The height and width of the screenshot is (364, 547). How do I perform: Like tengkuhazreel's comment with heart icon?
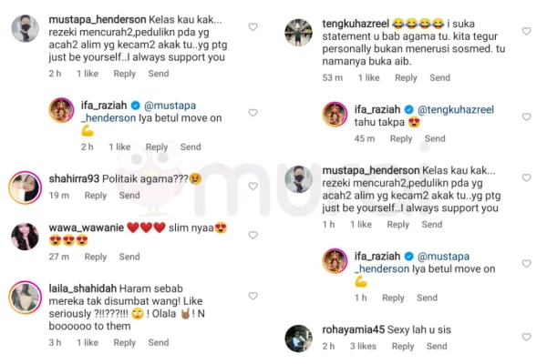[526, 31]
